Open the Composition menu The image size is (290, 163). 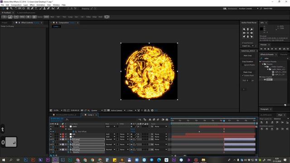pos(16,5)
